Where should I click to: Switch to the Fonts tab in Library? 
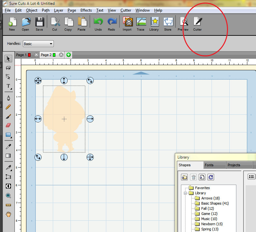209,165
